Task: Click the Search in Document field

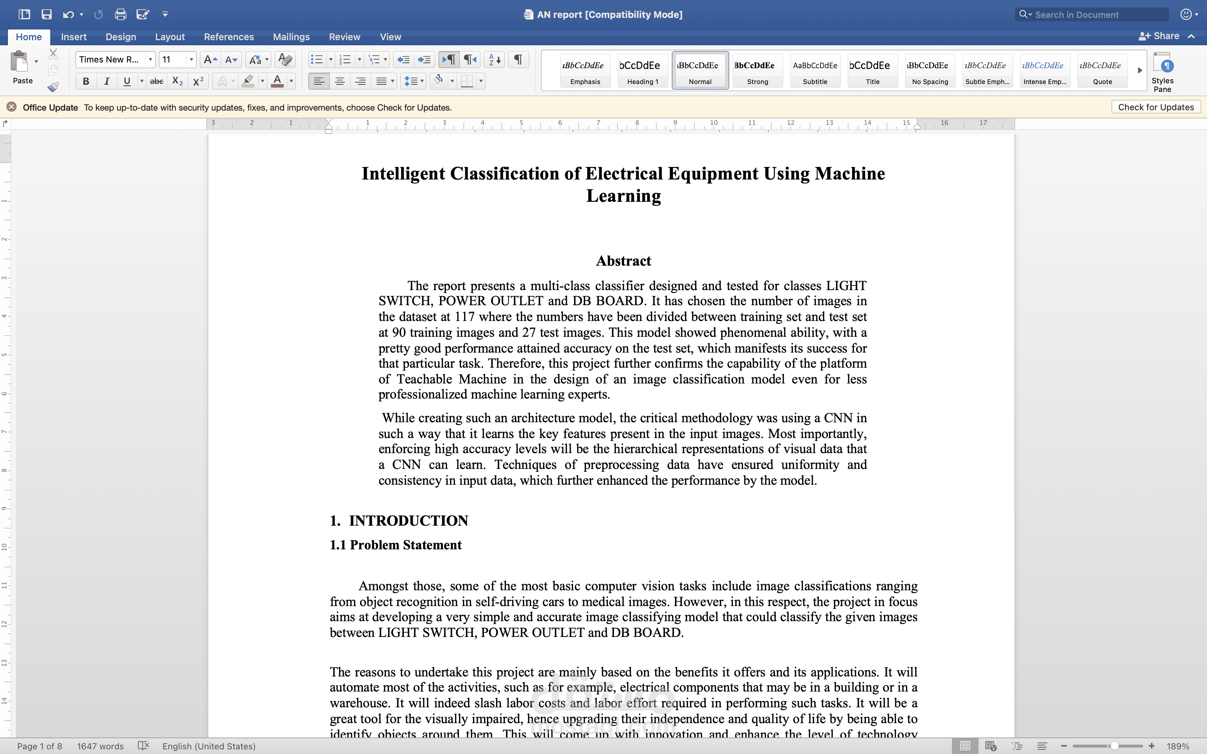Action: click(1091, 14)
